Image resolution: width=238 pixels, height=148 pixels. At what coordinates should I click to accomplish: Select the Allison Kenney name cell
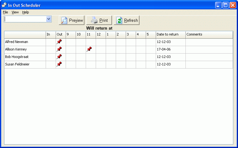[25, 50]
